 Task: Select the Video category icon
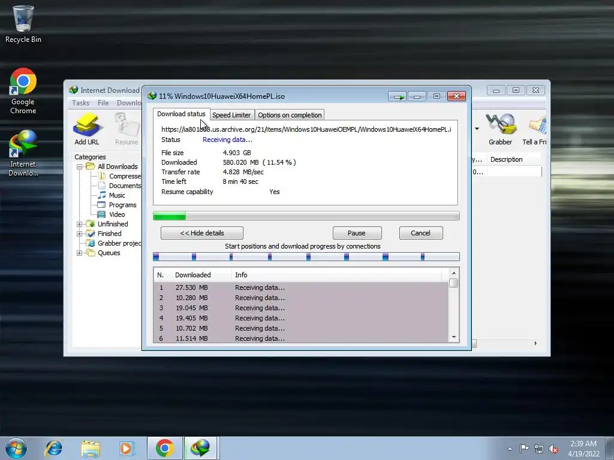pos(101,214)
